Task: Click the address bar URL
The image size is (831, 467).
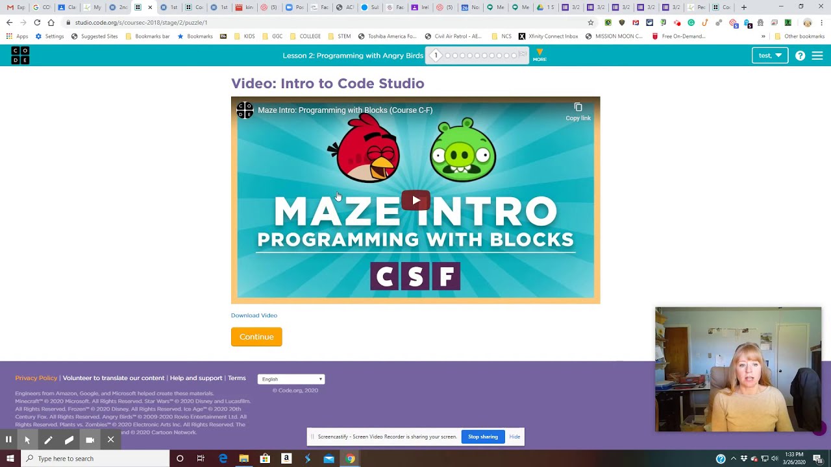Action: tap(141, 23)
